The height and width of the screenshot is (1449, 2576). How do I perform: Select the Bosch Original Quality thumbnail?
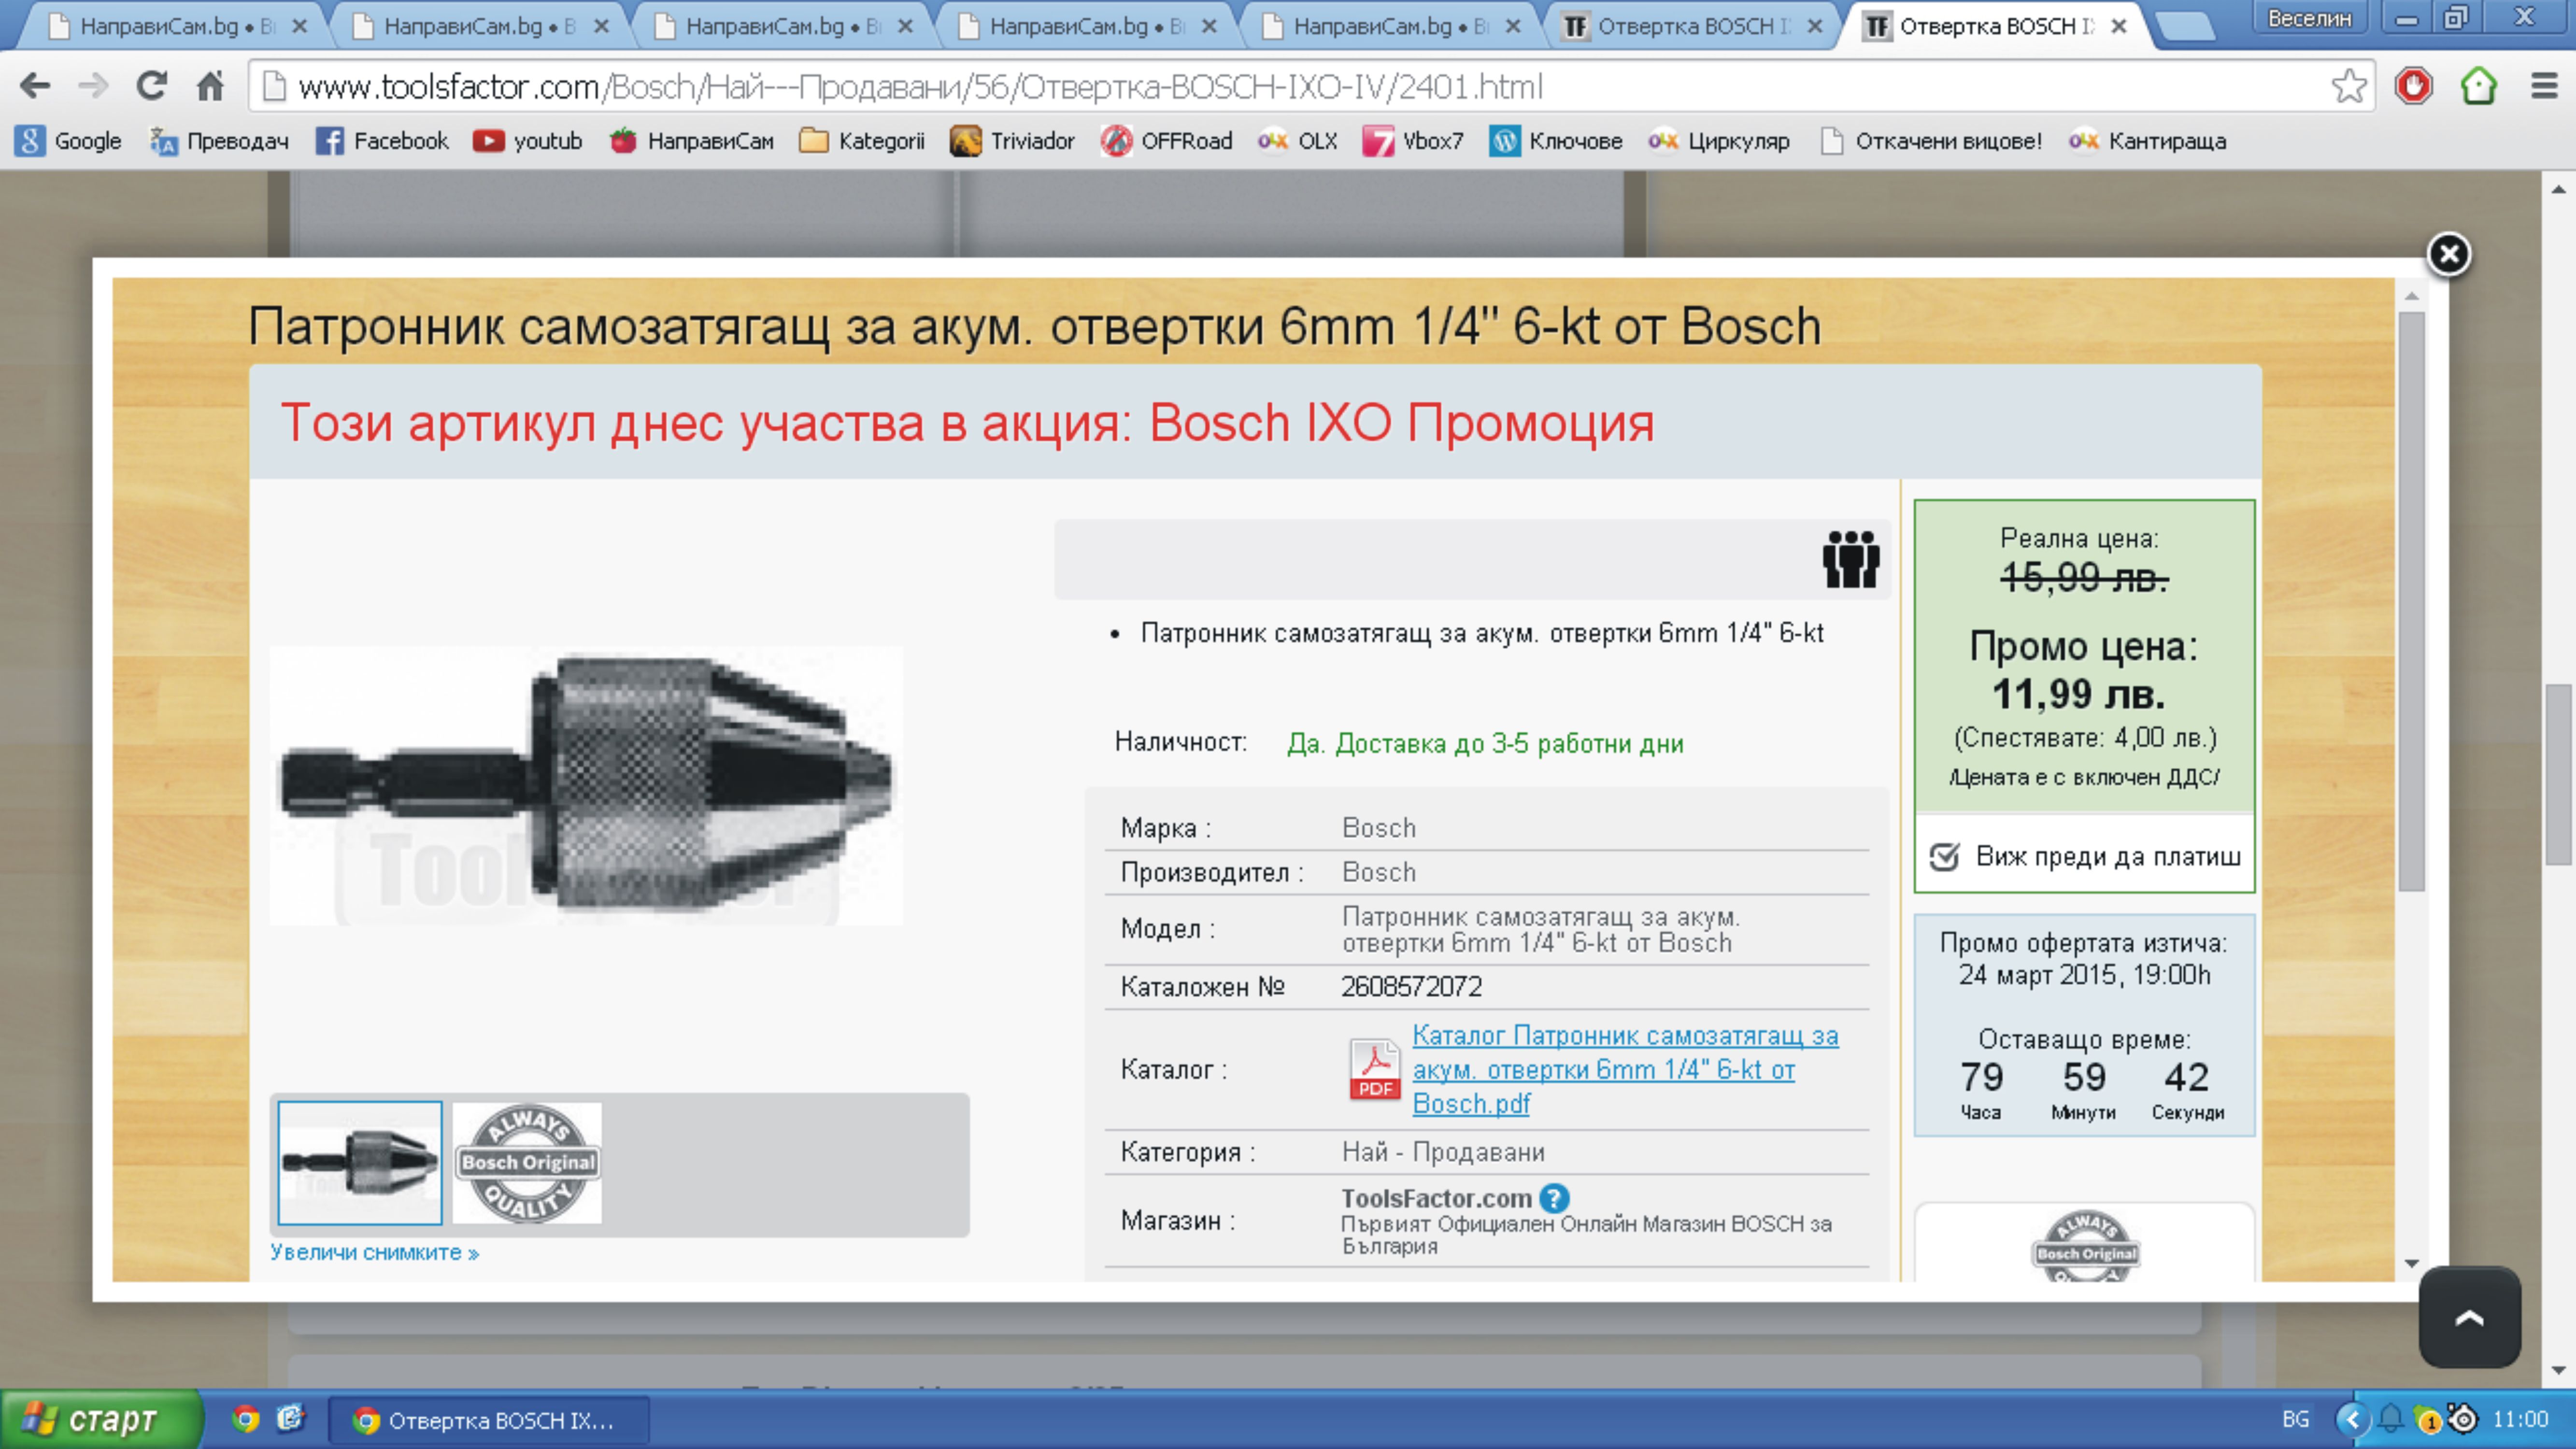click(x=527, y=1163)
